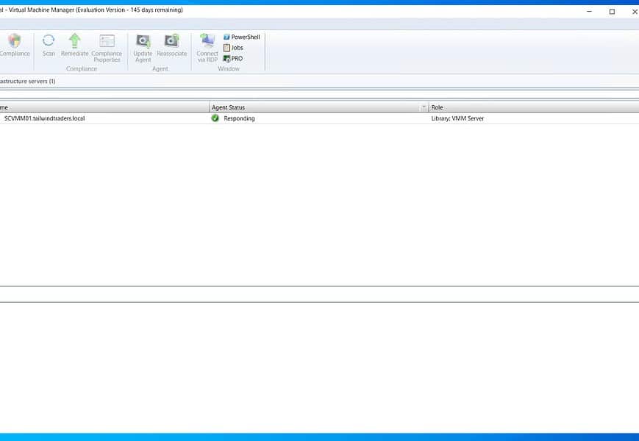This screenshot has width=639, height=441.
Task: Click the Scan icon
Action: click(49, 40)
